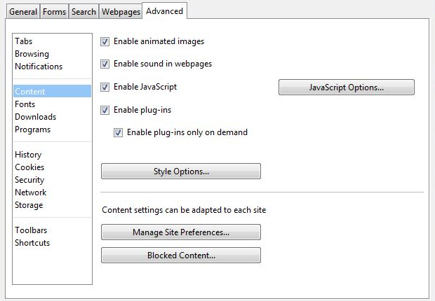Open Manage Site Preferences
The width and height of the screenshot is (435, 301).
point(181,232)
